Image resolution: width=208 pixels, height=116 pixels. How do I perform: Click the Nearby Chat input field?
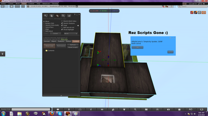pyautogui.click(x=31, y=109)
